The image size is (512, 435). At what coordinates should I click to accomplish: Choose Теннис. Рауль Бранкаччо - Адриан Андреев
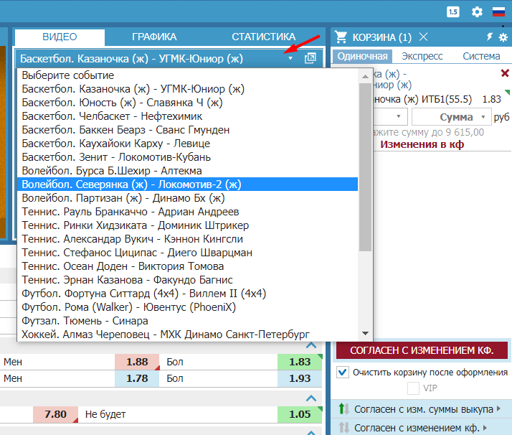187,212
